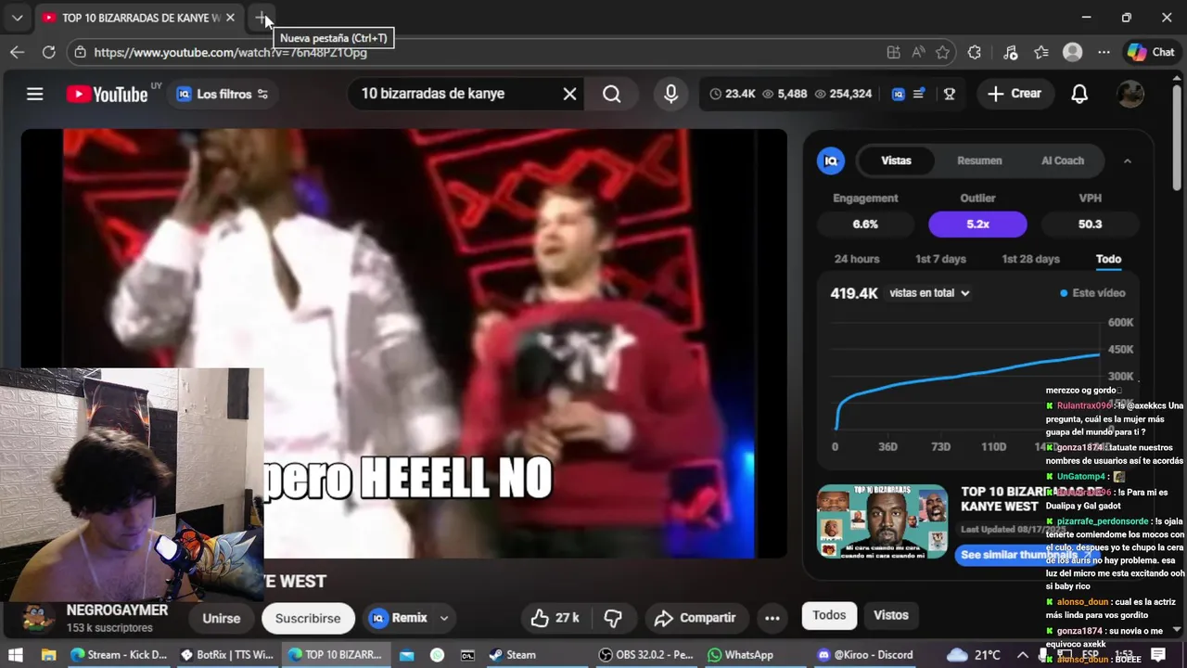Switch to vidIQ Resumen tab
1187x668 pixels.
pyautogui.click(x=979, y=161)
